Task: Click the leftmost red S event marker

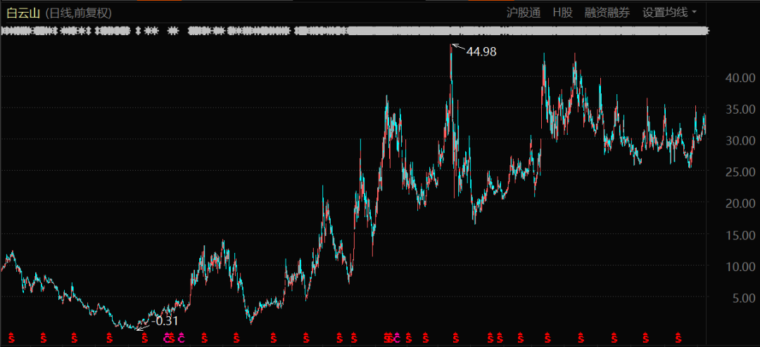Action: (11, 338)
